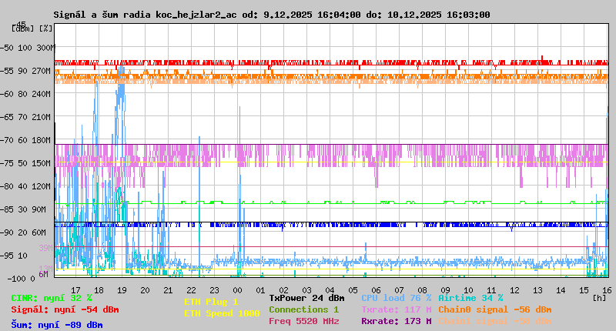616x331 pixels.
Task: Click the CINR legend entry in green
Action: 51,297
